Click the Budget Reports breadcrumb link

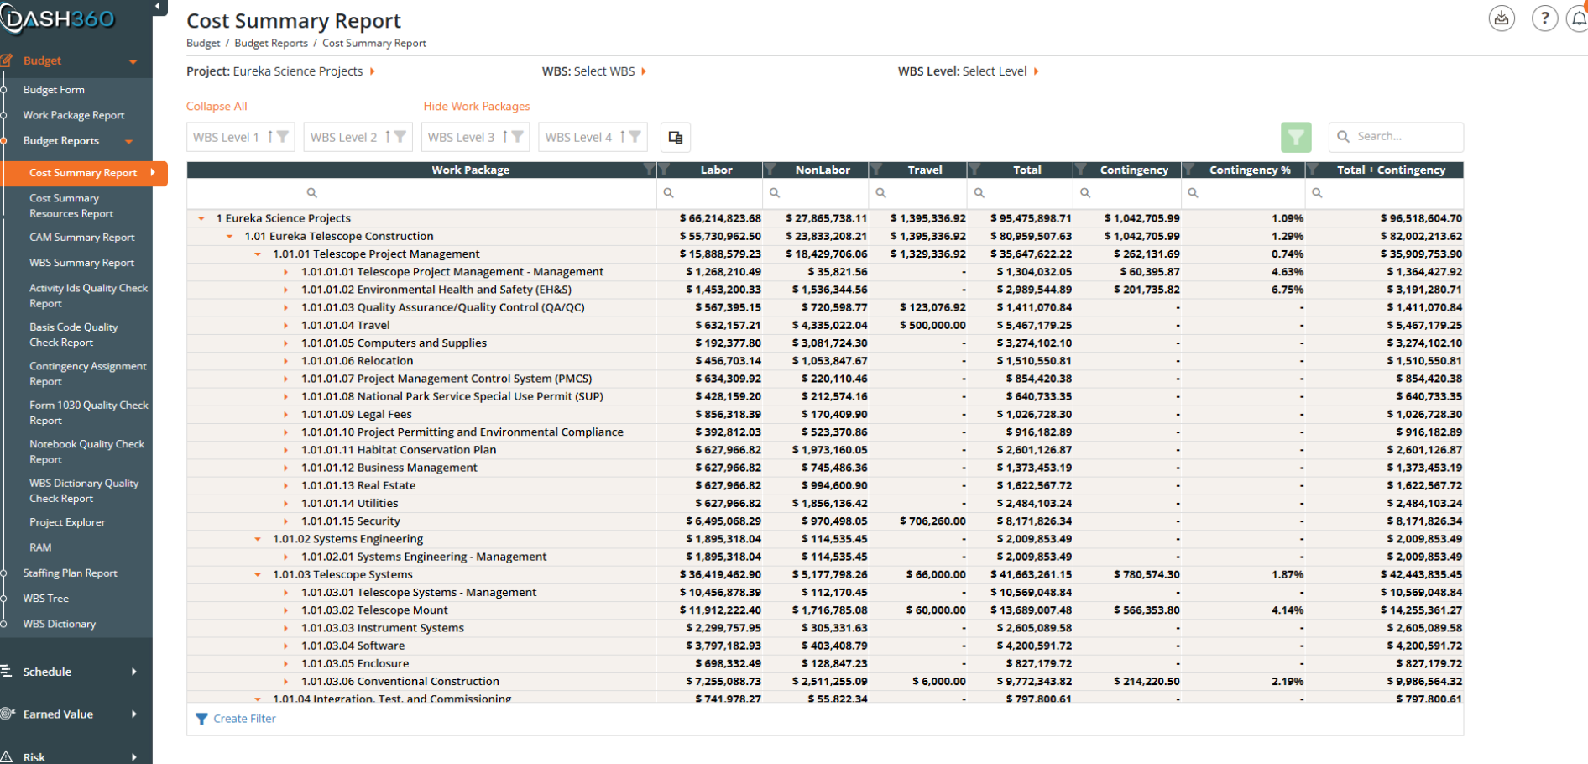pyautogui.click(x=271, y=43)
